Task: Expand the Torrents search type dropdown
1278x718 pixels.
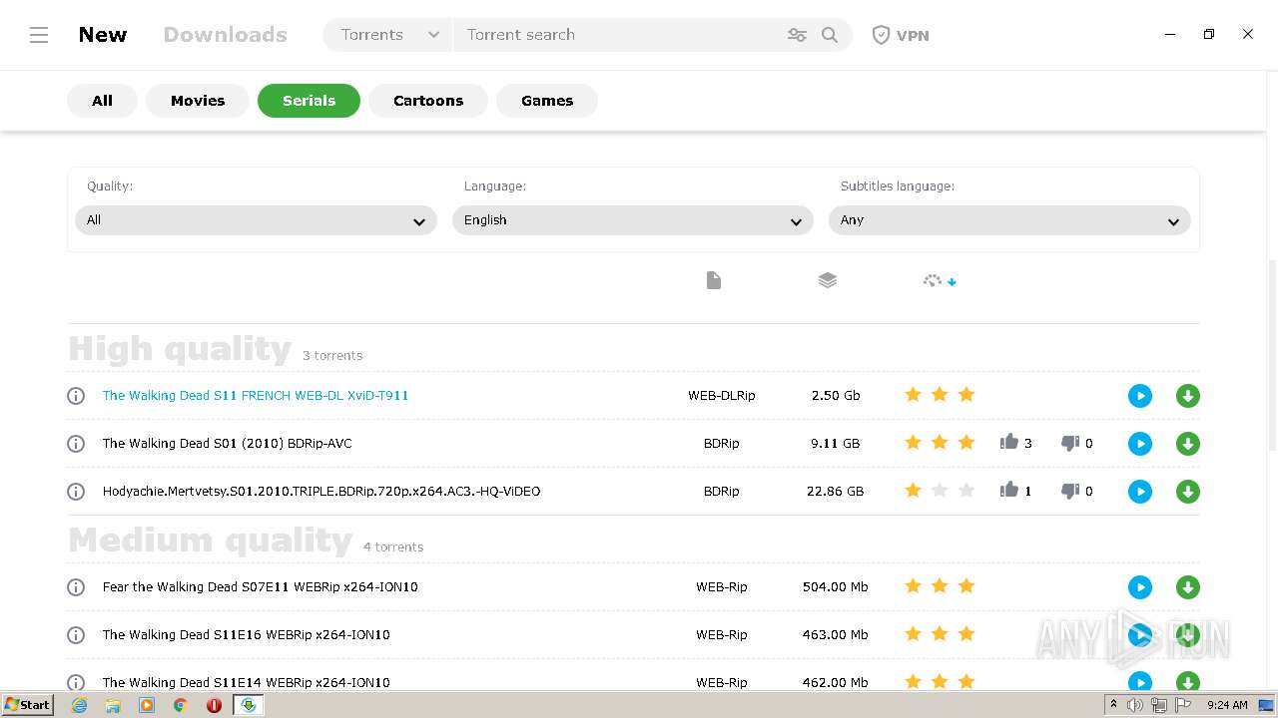Action: point(388,35)
